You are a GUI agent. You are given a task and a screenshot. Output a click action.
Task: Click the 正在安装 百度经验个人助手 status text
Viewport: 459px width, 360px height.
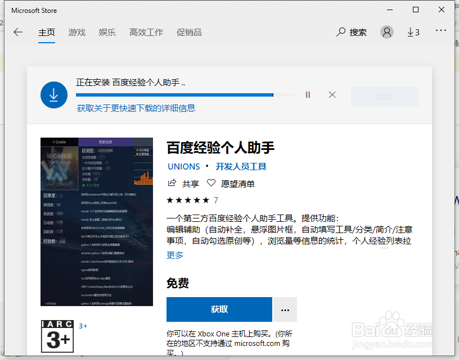pyautogui.click(x=130, y=83)
